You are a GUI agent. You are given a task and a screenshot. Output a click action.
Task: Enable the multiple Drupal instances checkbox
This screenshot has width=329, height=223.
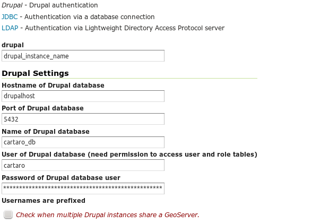point(8,215)
